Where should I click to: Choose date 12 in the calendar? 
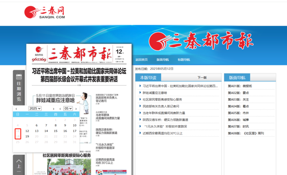[x=27, y=131]
